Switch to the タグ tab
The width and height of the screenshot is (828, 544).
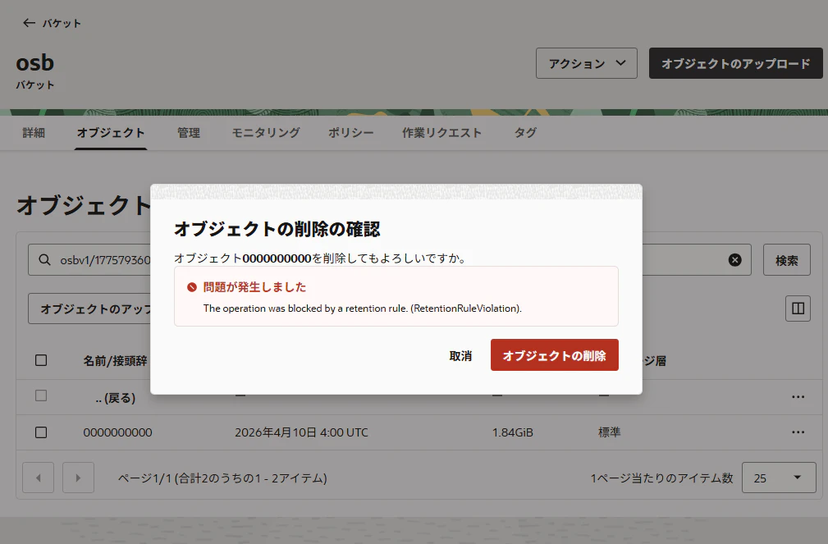(x=525, y=133)
